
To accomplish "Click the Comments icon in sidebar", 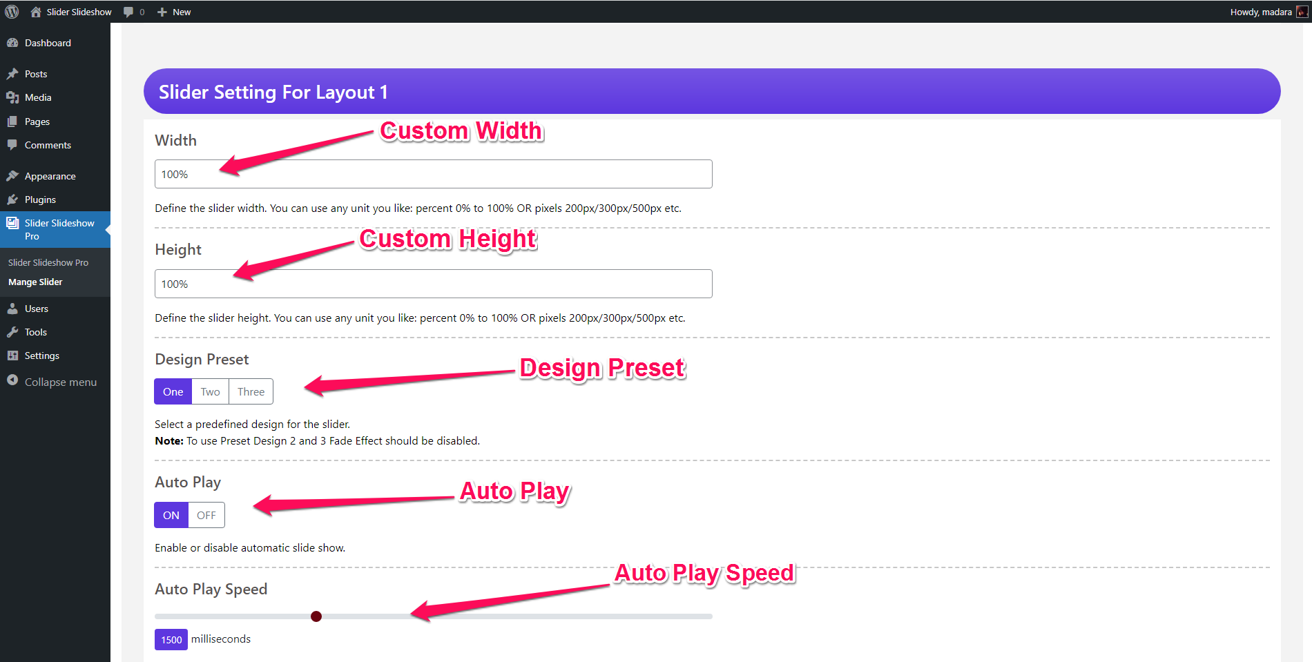I will 12,145.
